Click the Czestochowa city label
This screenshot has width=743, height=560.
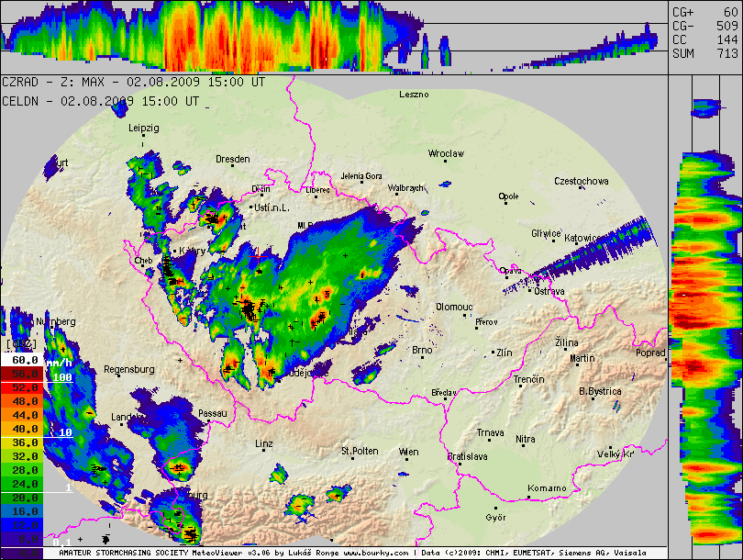pyautogui.click(x=582, y=181)
